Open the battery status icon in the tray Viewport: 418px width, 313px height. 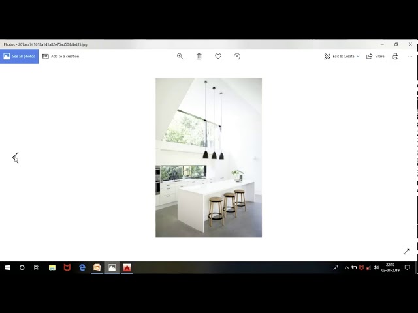[x=354, y=267]
